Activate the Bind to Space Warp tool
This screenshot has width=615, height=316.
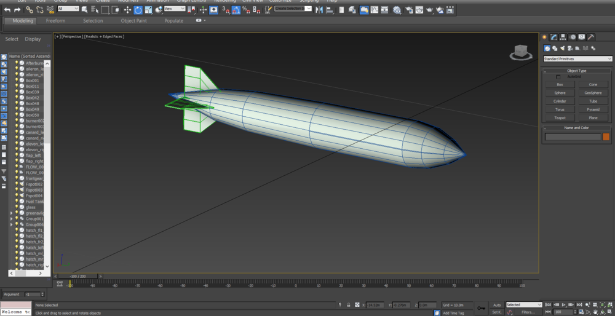tap(50, 10)
